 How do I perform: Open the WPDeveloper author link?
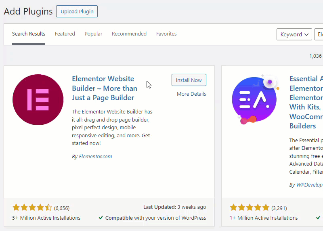click(309, 185)
